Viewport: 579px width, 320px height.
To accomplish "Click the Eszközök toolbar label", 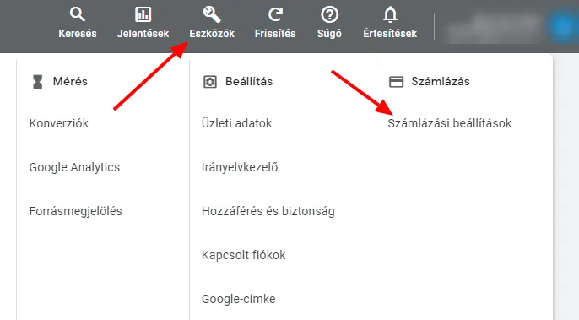I will (x=212, y=34).
